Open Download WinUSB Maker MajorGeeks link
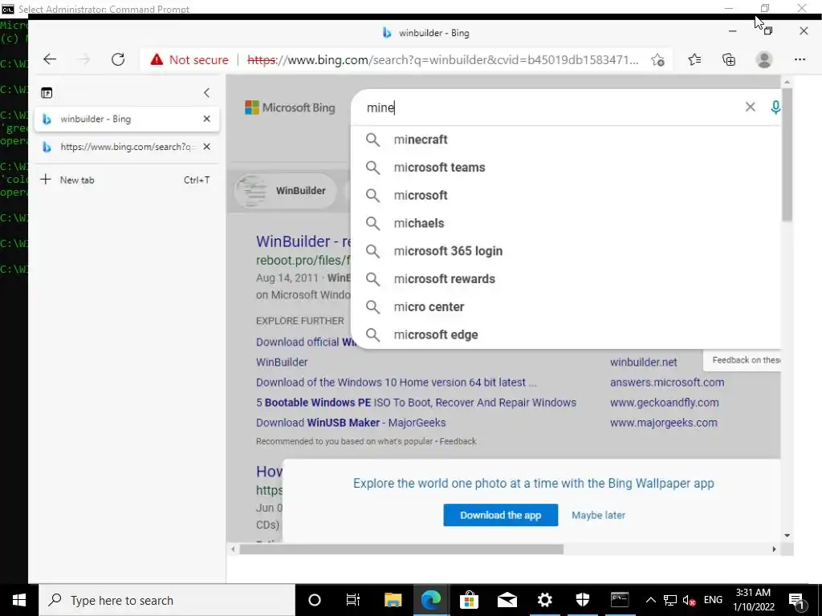 (351, 423)
